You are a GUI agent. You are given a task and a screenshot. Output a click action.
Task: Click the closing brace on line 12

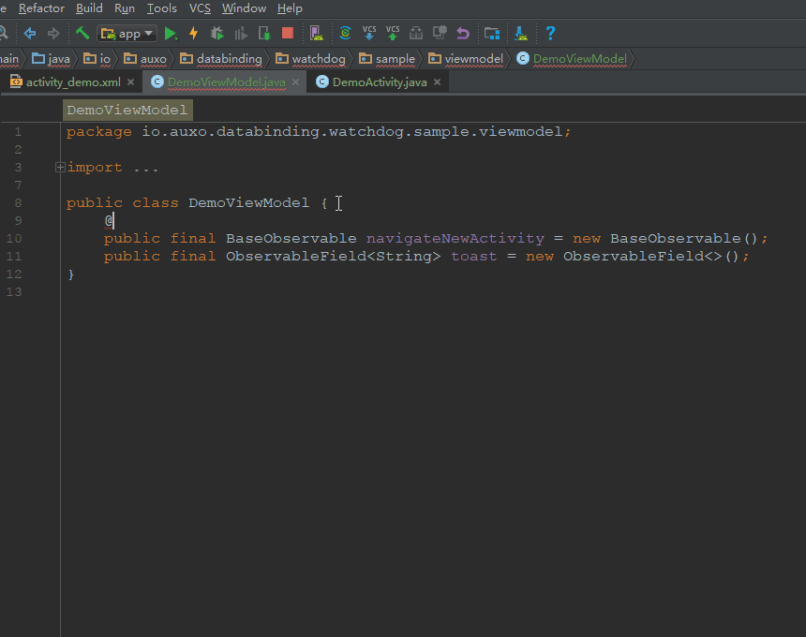point(71,274)
